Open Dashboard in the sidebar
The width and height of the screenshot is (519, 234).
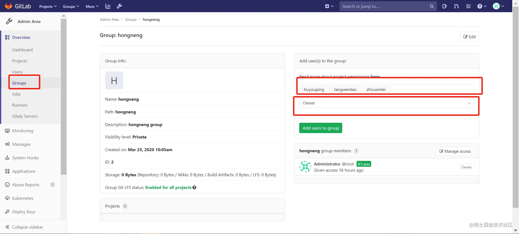pos(22,50)
